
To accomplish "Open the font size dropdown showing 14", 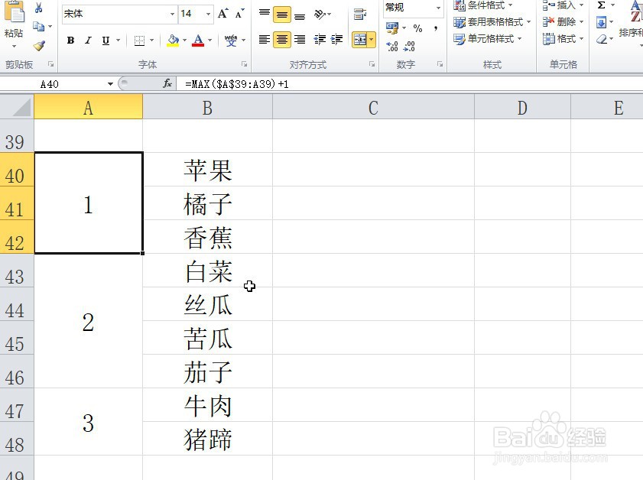I will click(x=208, y=14).
